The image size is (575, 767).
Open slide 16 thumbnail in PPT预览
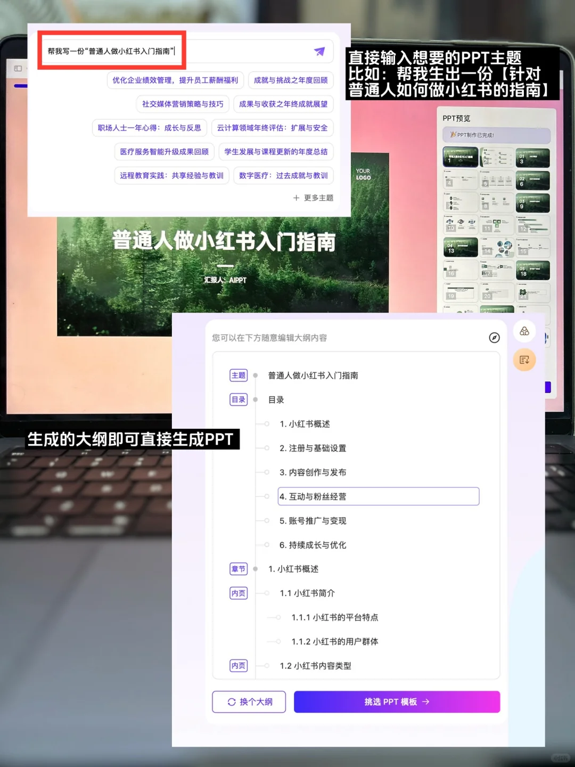[460, 270]
